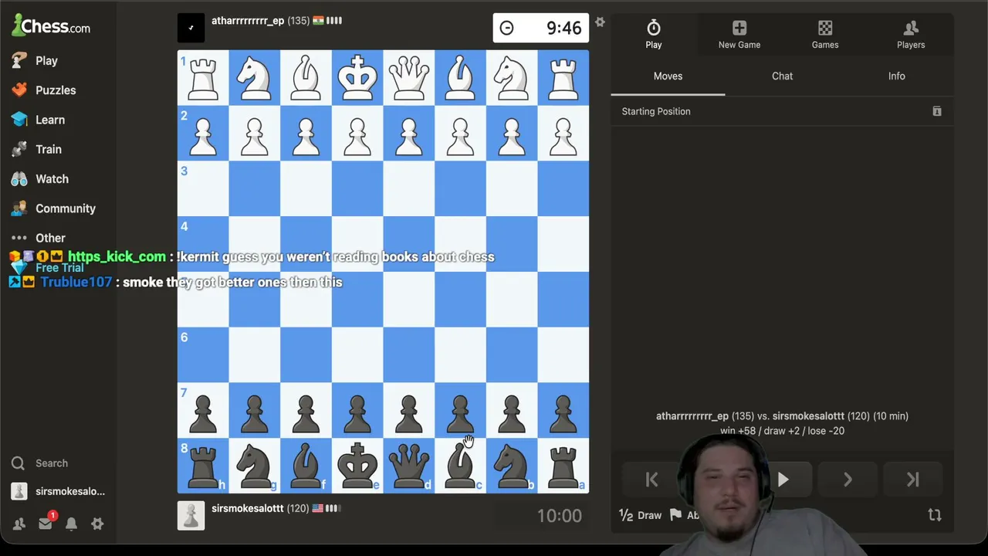
Task: Open messages envelope with red badge
Action: point(46,523)
